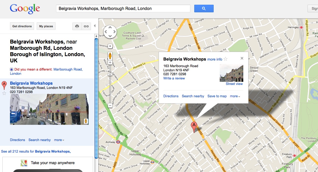Click the phone number in info window

pyautogui.click(x=175, y=74)
